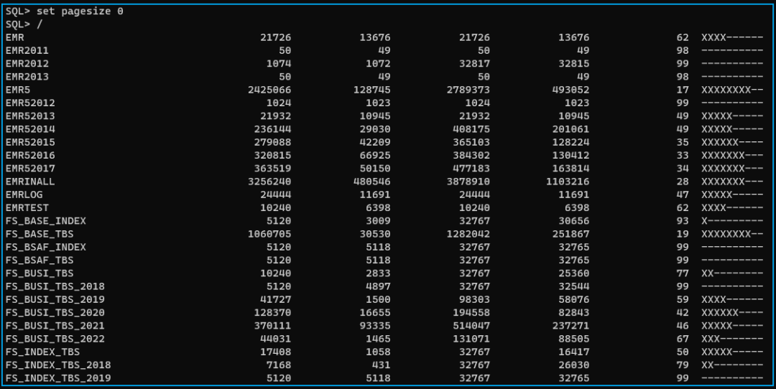Select the FS_BUSI_TBS_2020 tablespace name
The image size is (776, 389).
tap(55, 312)
